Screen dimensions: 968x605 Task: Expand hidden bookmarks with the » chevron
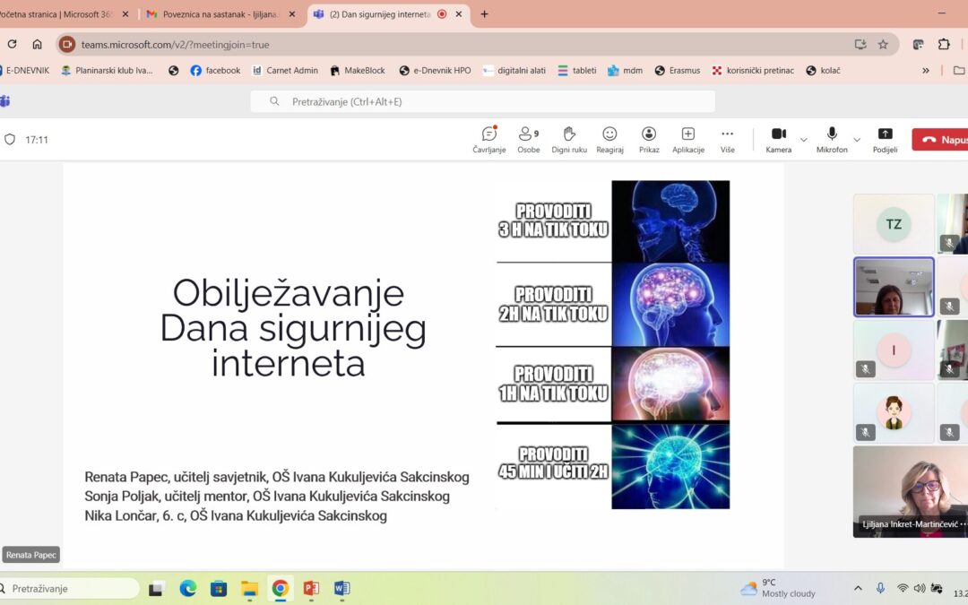click(925, 70)
